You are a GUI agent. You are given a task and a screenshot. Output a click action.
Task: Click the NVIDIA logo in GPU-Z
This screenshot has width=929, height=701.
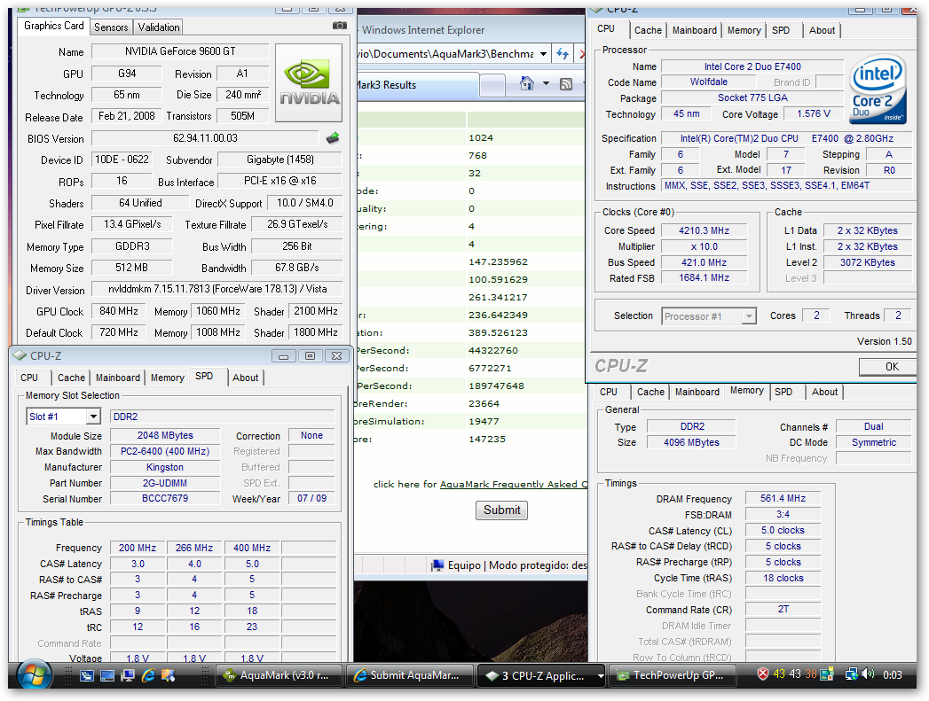pyautogui.click(x=309, y=82)
